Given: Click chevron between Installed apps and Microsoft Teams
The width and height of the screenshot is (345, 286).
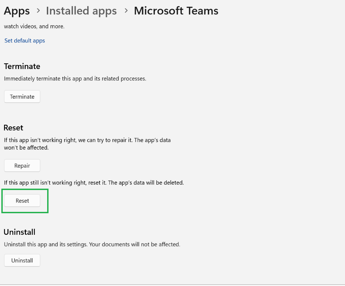Looking at the screenshot, I should click(126, 10).
